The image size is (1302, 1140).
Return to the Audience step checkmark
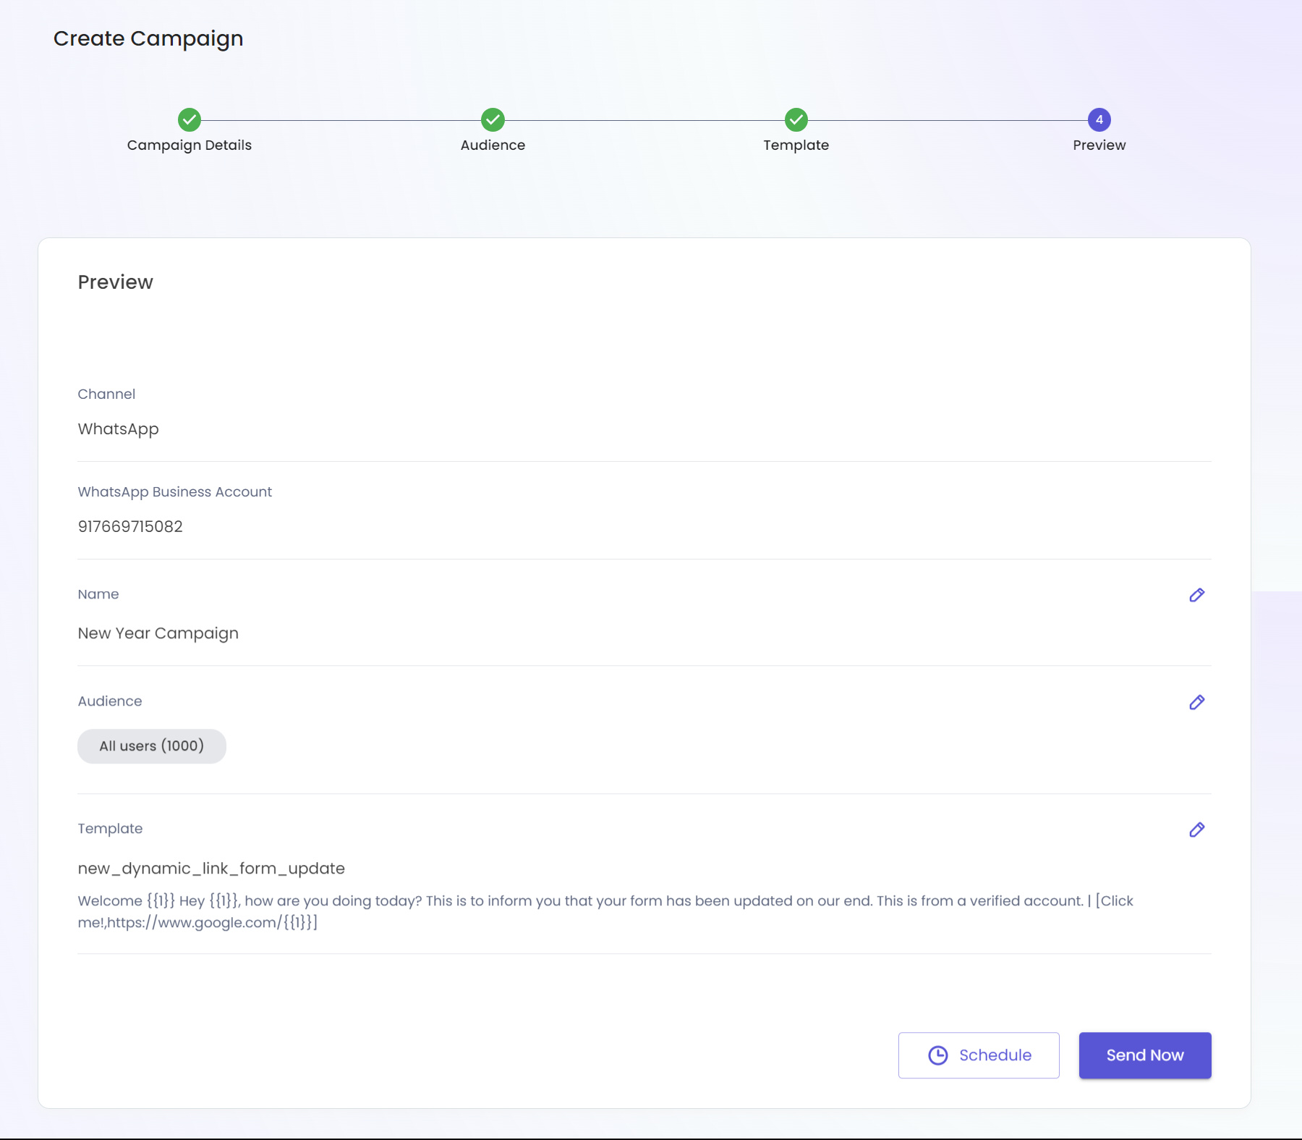(x=493, y=119)
